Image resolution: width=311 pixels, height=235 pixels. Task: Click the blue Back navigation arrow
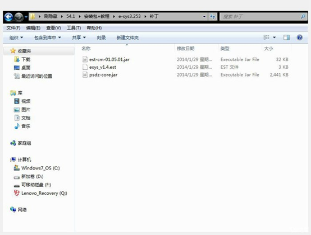[8, 17]
